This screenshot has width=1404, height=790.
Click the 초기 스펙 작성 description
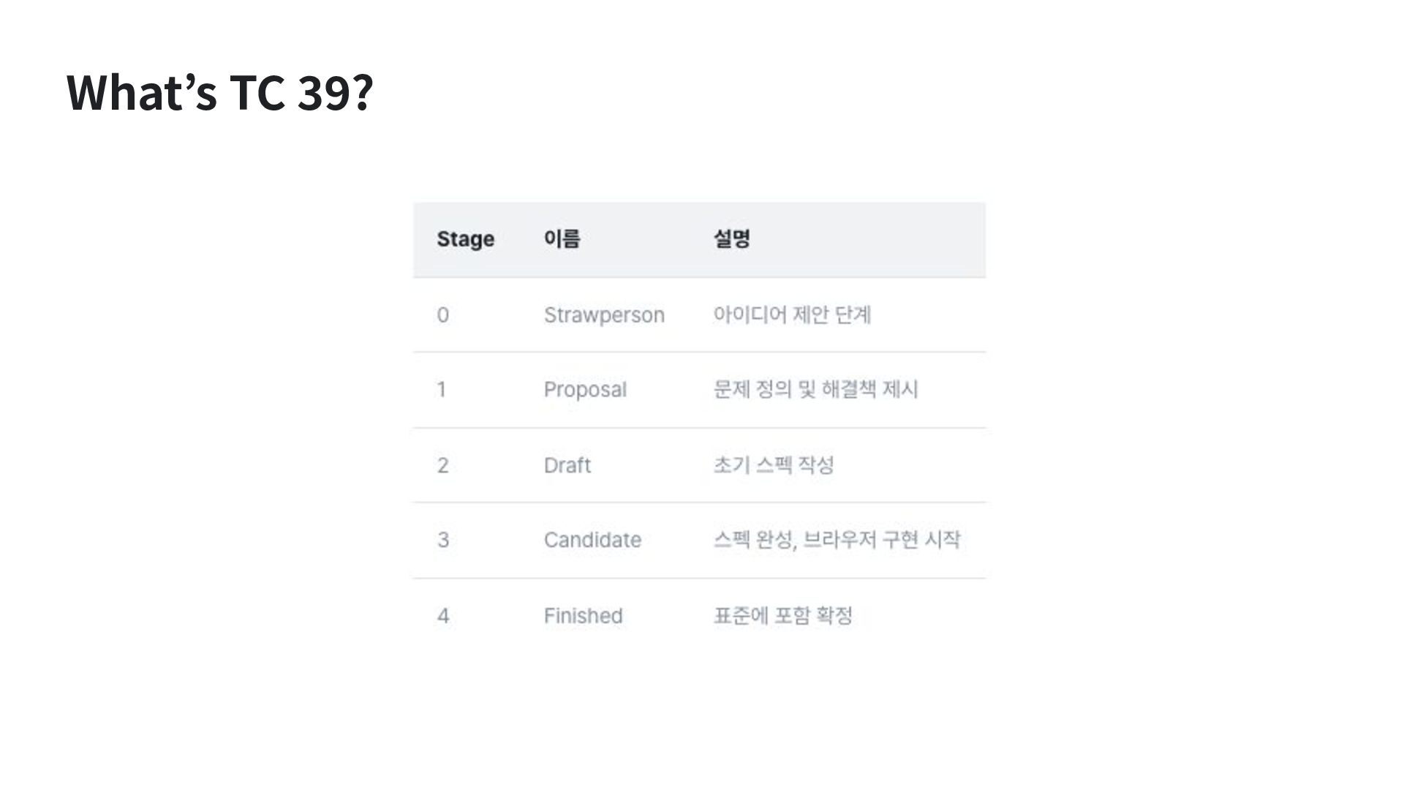coord(774,465)
